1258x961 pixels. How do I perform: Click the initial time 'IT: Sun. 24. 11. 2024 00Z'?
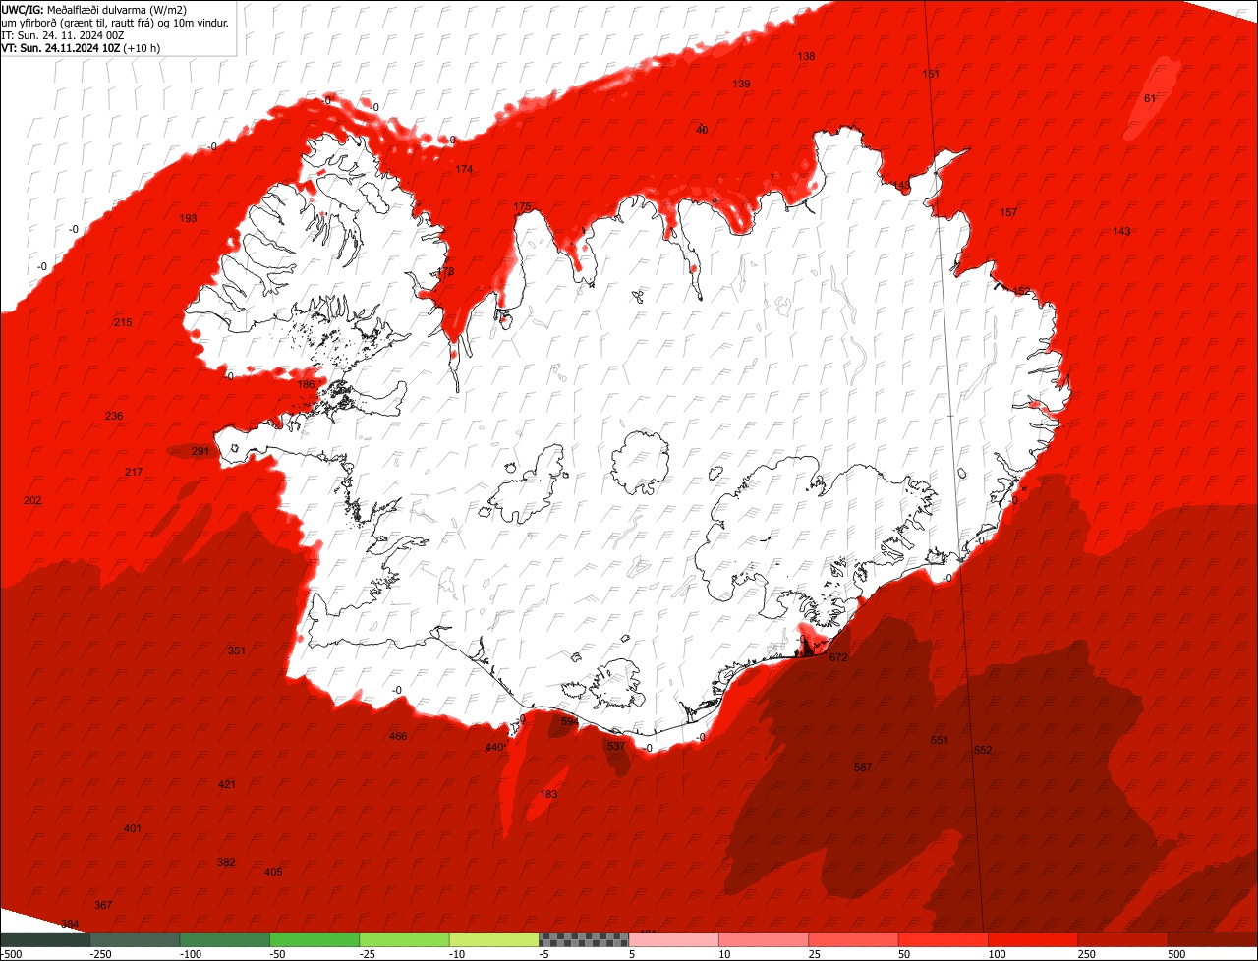pos(63,35)
